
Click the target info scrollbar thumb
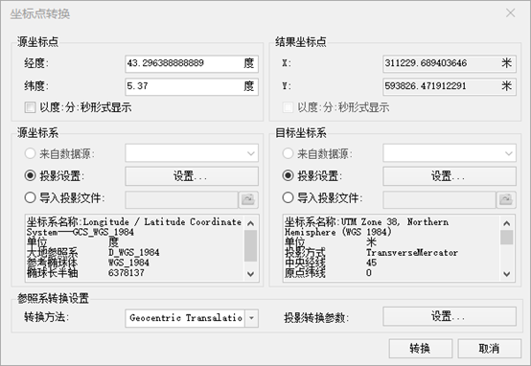pos(507,237)
